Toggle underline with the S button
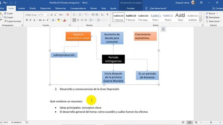The width and height of the screenshot is (223, 125). [x=34, y=20]
